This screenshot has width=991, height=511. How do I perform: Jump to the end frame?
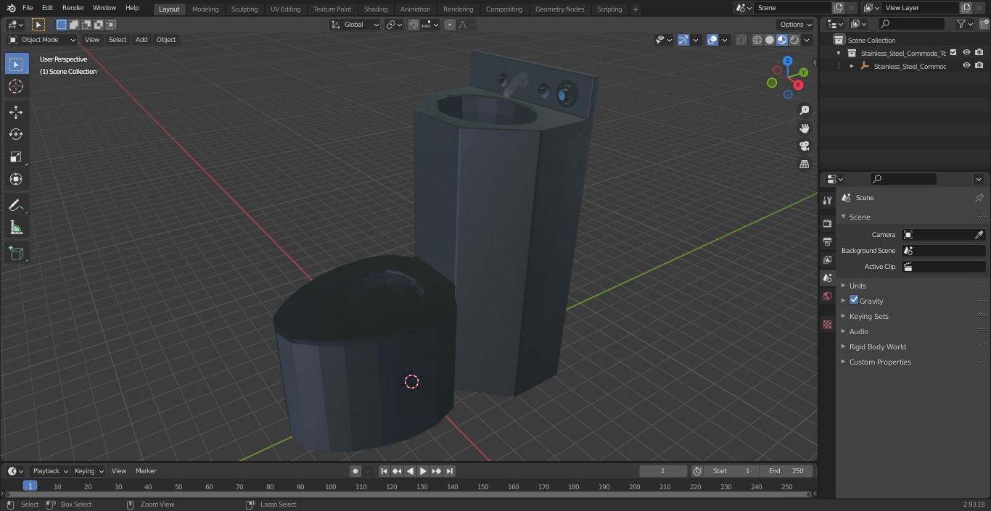[x=449, y=471]
